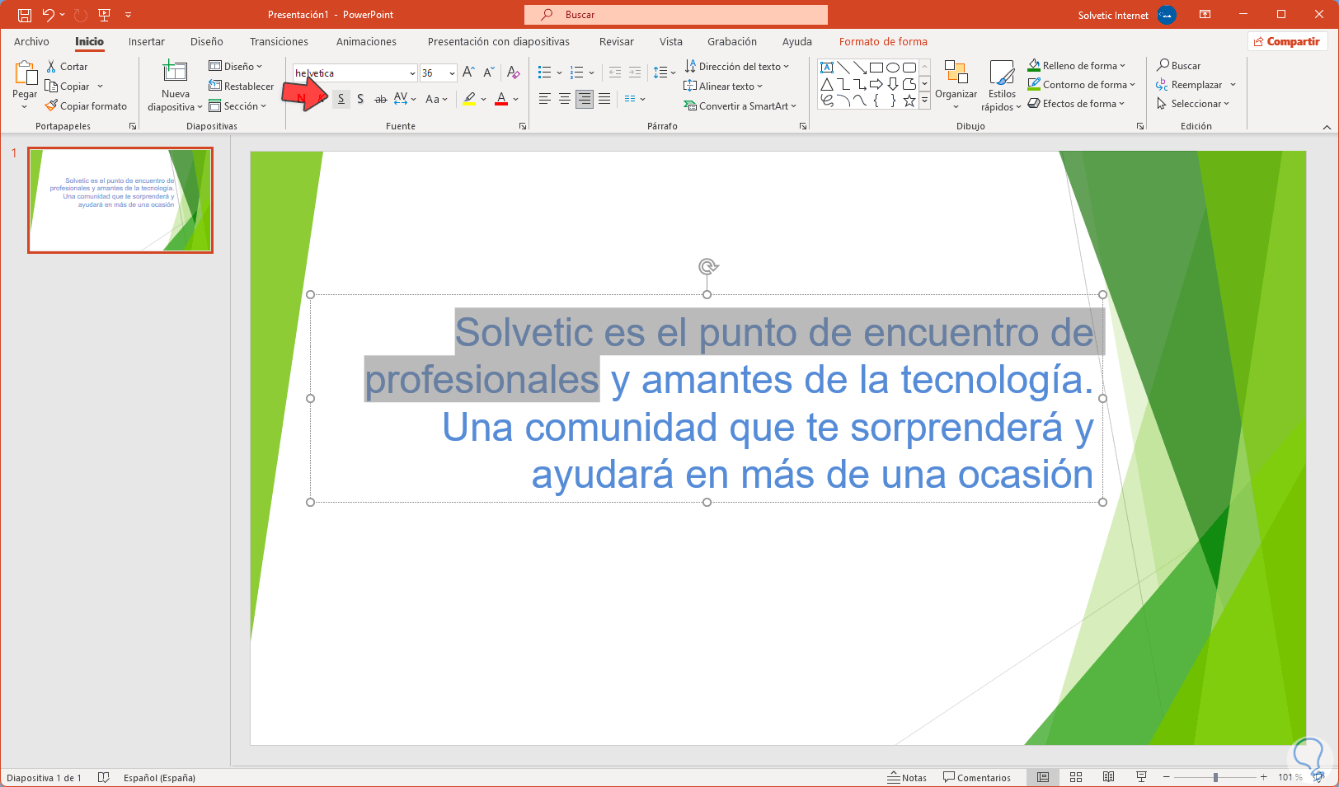Open Alinear texto dropdown
This screenshot has height=787, width=1339.
[723, 87]
